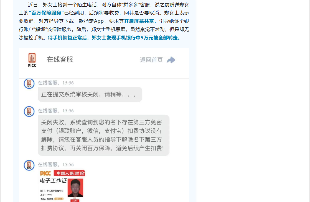Viewport: 310px width, 202px height.
Task: Click avatar beside 正在提交系统审核关闭 message
Action: [29, 84]
